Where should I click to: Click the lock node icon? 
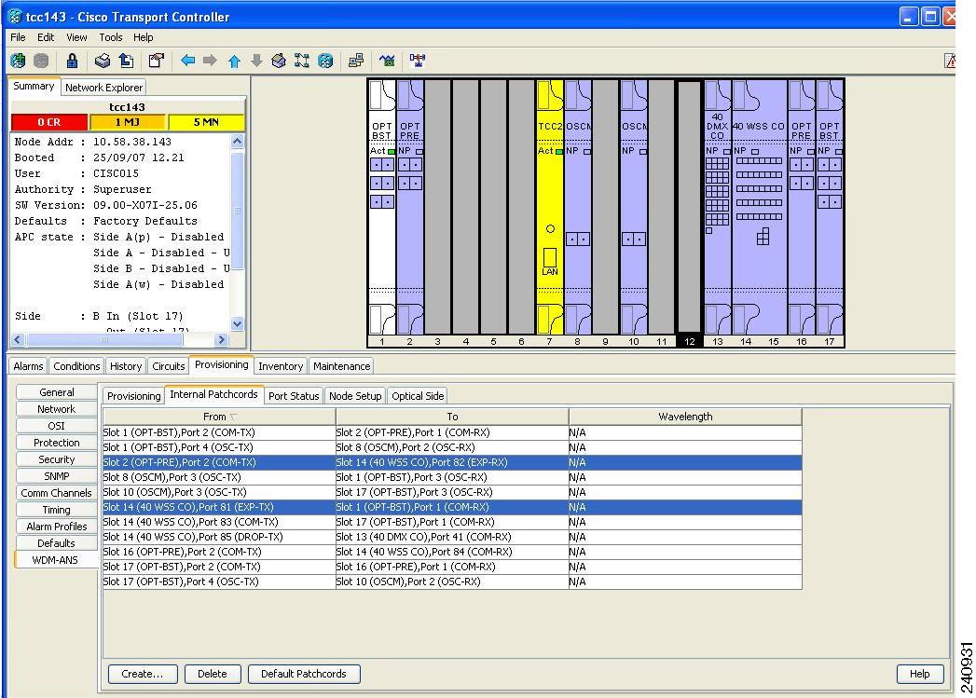click(72, 61)
